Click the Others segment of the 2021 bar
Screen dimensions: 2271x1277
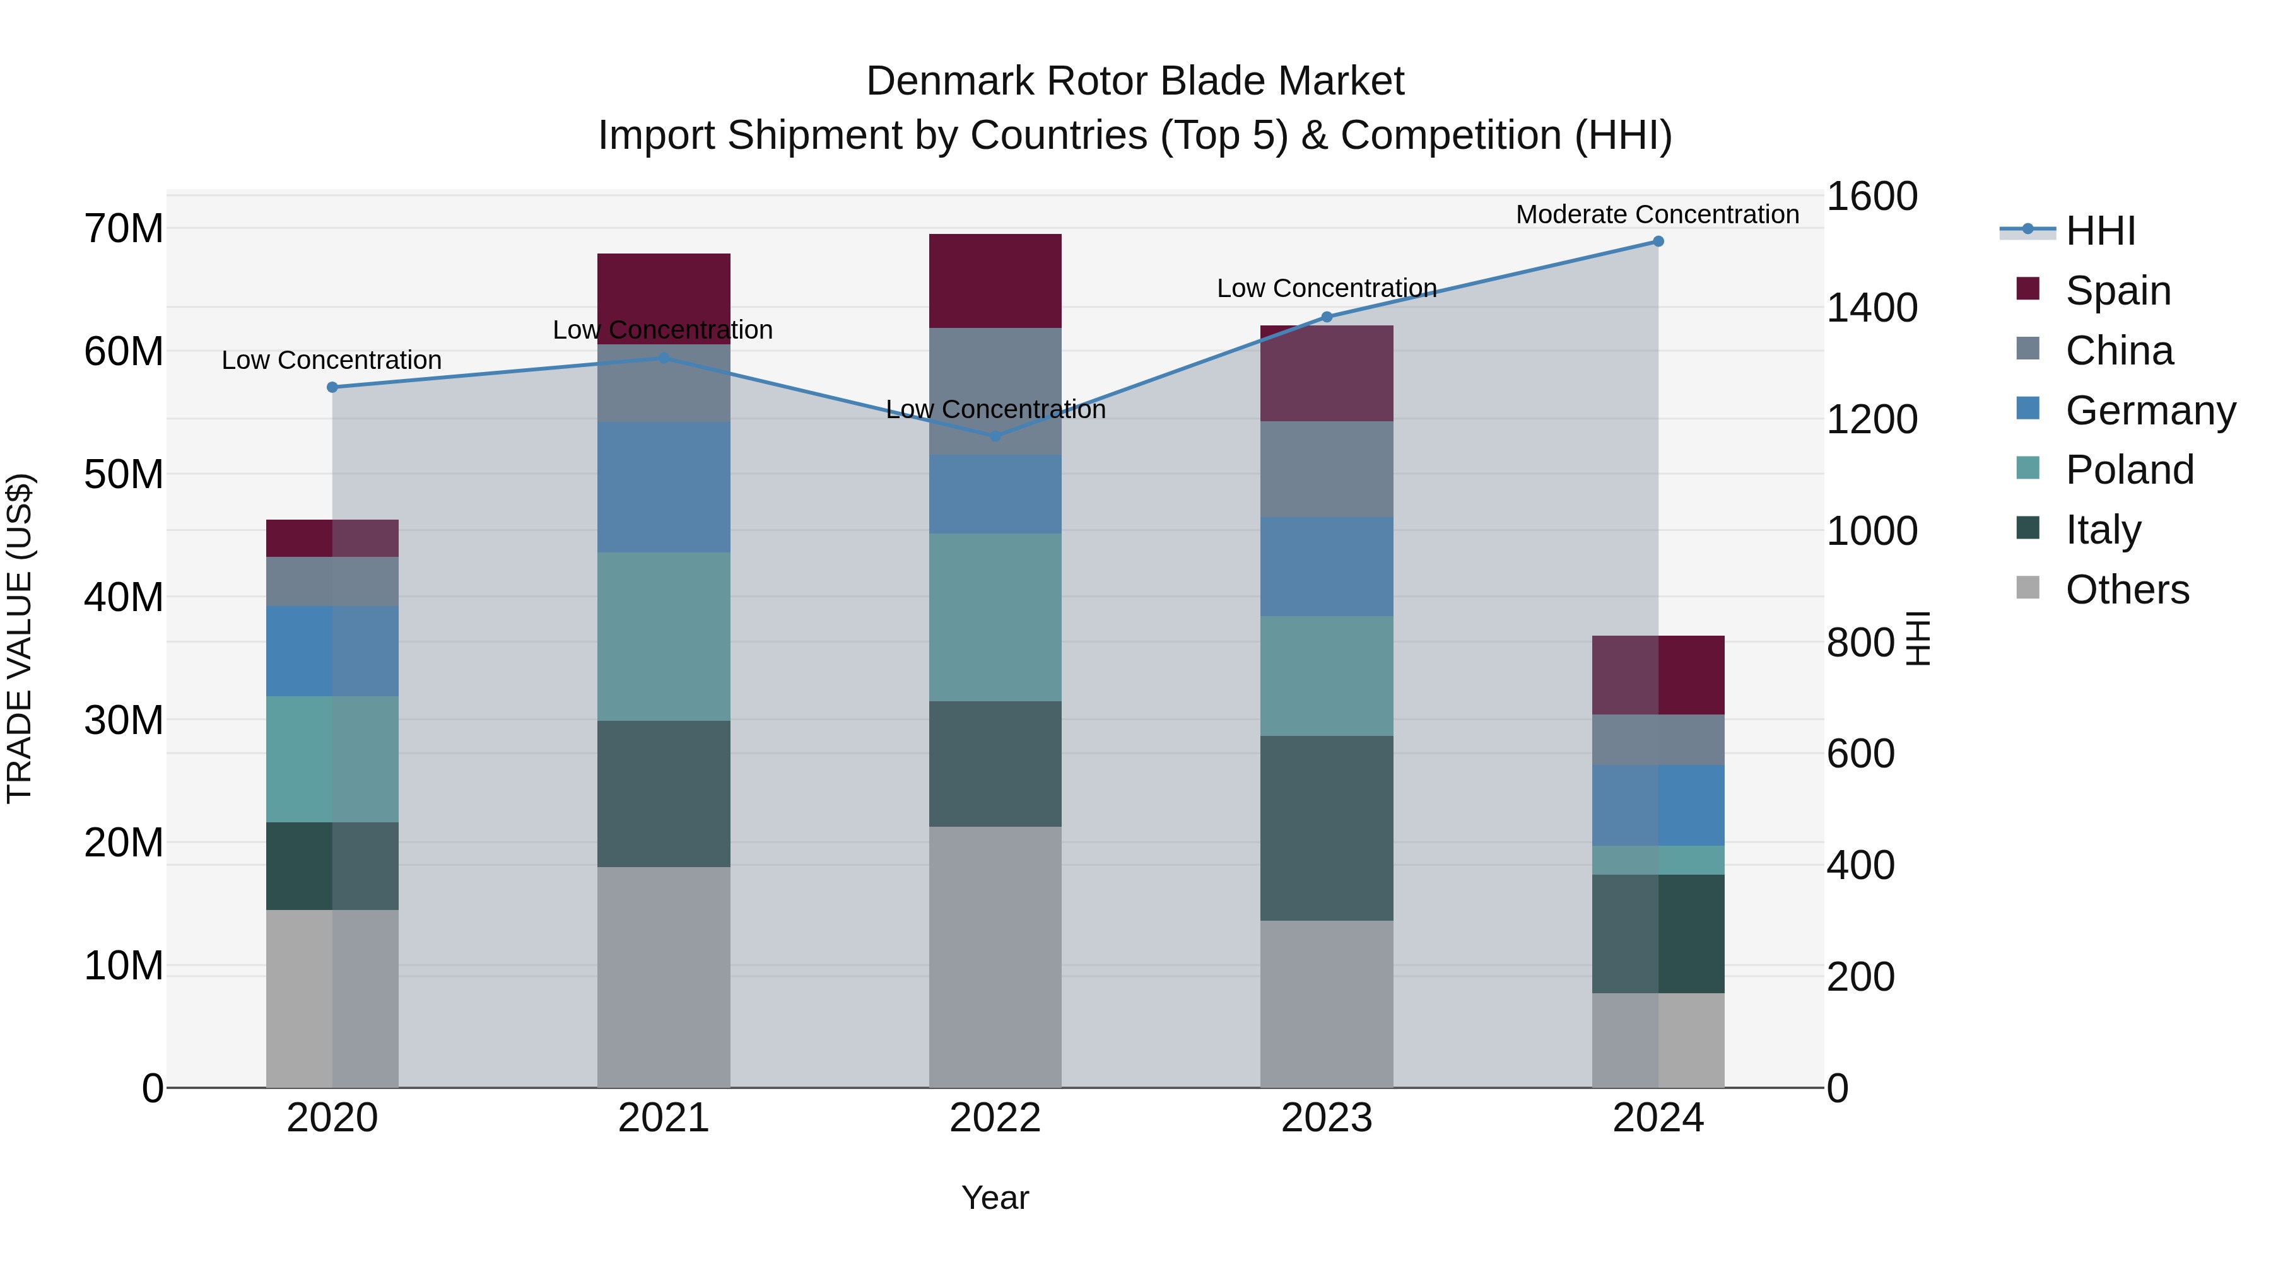(664, 977)
